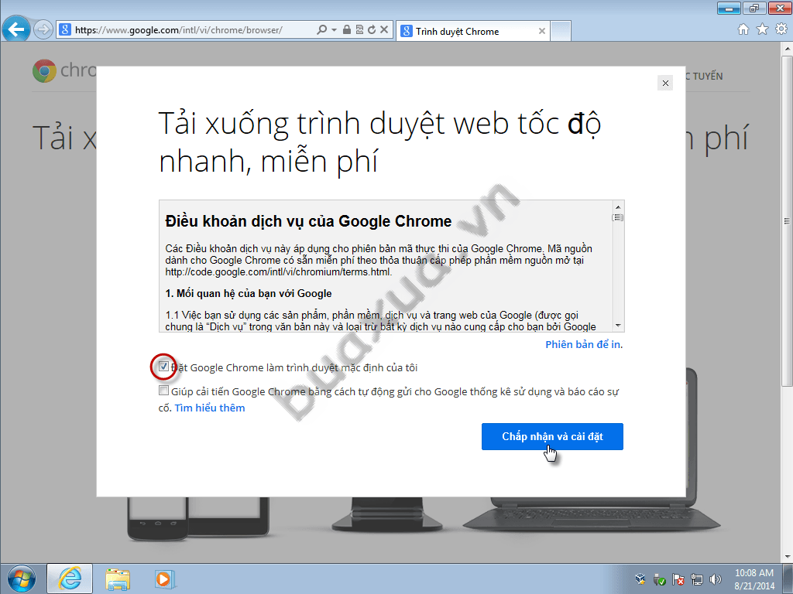Click the main page vertical scrollbar thumb
This screenshot has width=793, height=594.
tap(787, 220)
